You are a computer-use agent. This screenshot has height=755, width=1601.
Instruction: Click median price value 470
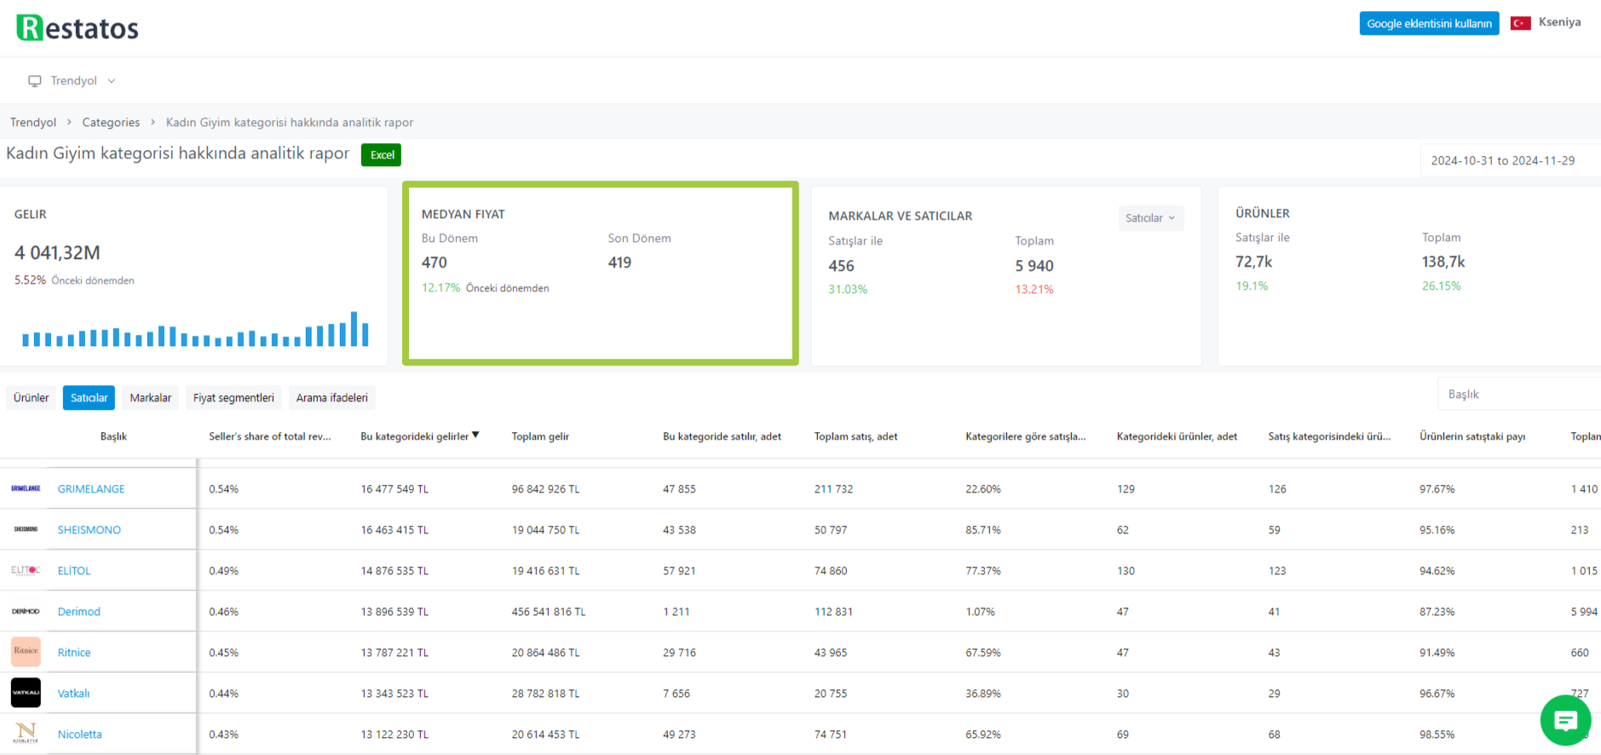[x=434, y=262]
